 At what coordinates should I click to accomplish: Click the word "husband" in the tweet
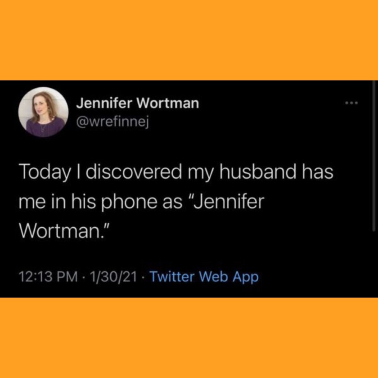coord(258,171)
